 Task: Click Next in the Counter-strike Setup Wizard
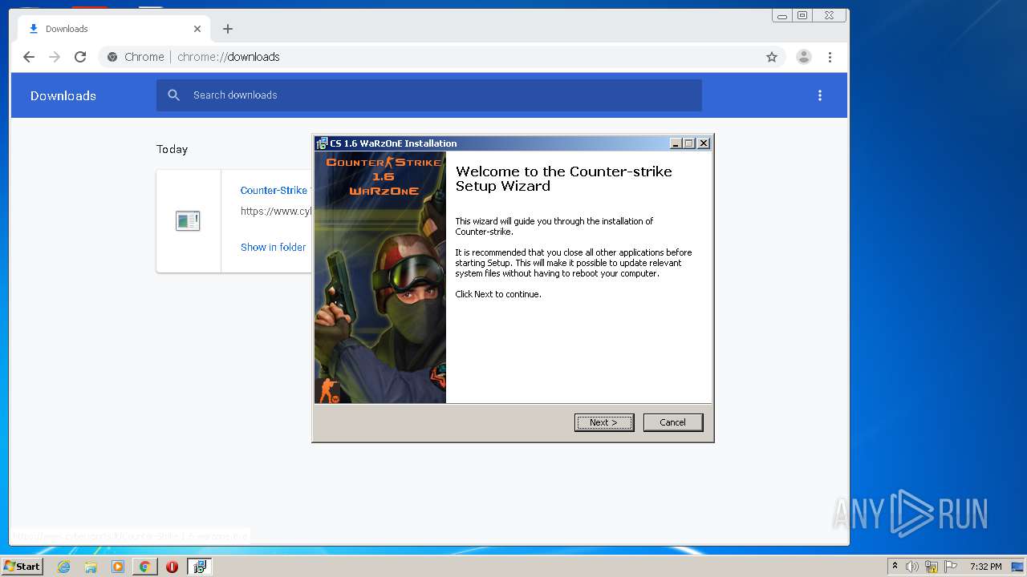tap(604, 422)
